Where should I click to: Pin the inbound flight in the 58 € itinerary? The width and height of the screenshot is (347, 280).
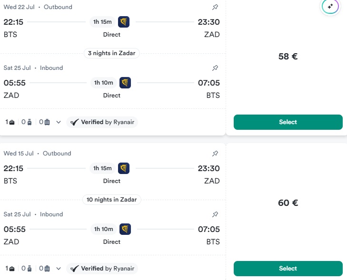tap(215, 68)
